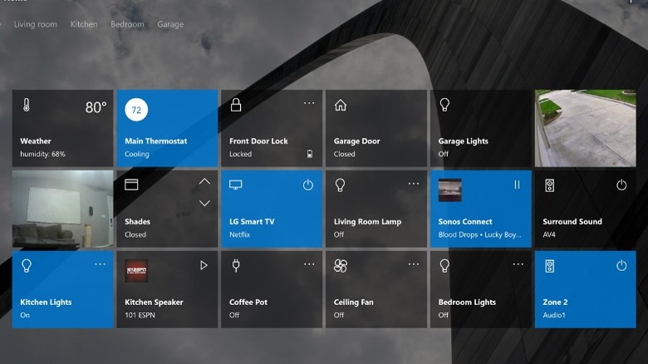The height and width of the screenshot is (364, 648).
Task: Click the Ceiling Fan icon
Action: [341, 266]
